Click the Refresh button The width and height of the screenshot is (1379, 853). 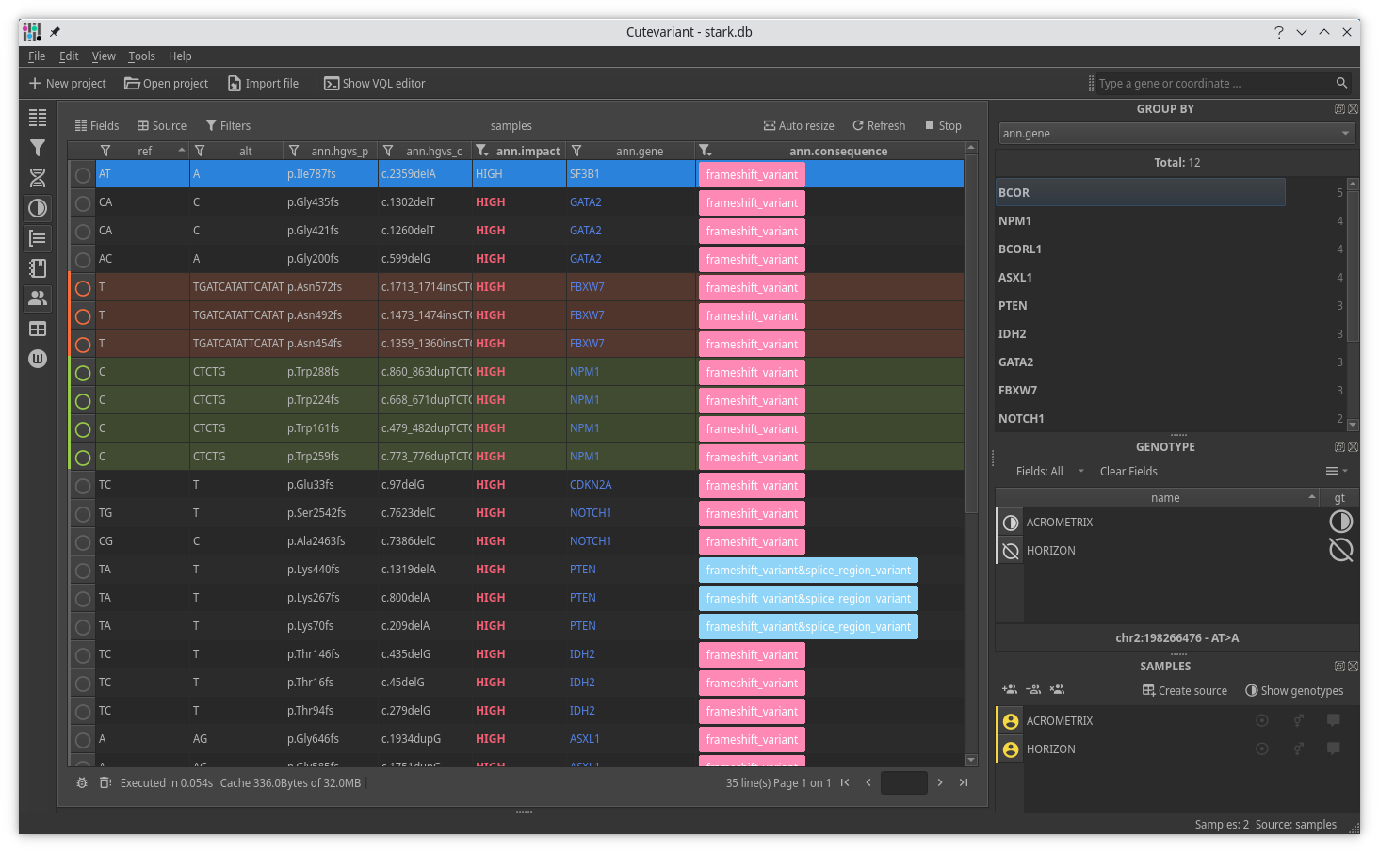tap(879, 125)
